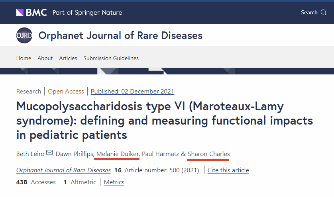Open the italic Orphanet Journal citation link

click(x=63, y=170)
